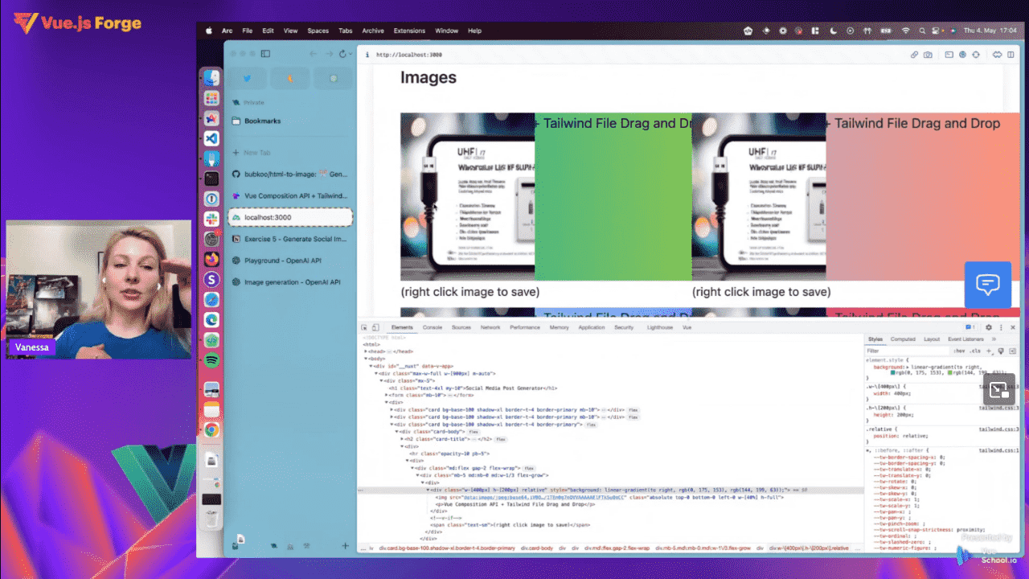Open the Computed styles tab
The width and height of the screenshot is (1029, 579).
point(903,339)
